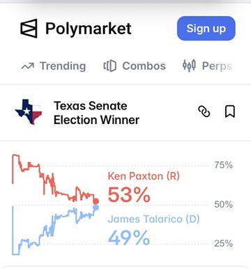Click the Polymarket logo icon
251x269 pixels.
coord(29,29)
